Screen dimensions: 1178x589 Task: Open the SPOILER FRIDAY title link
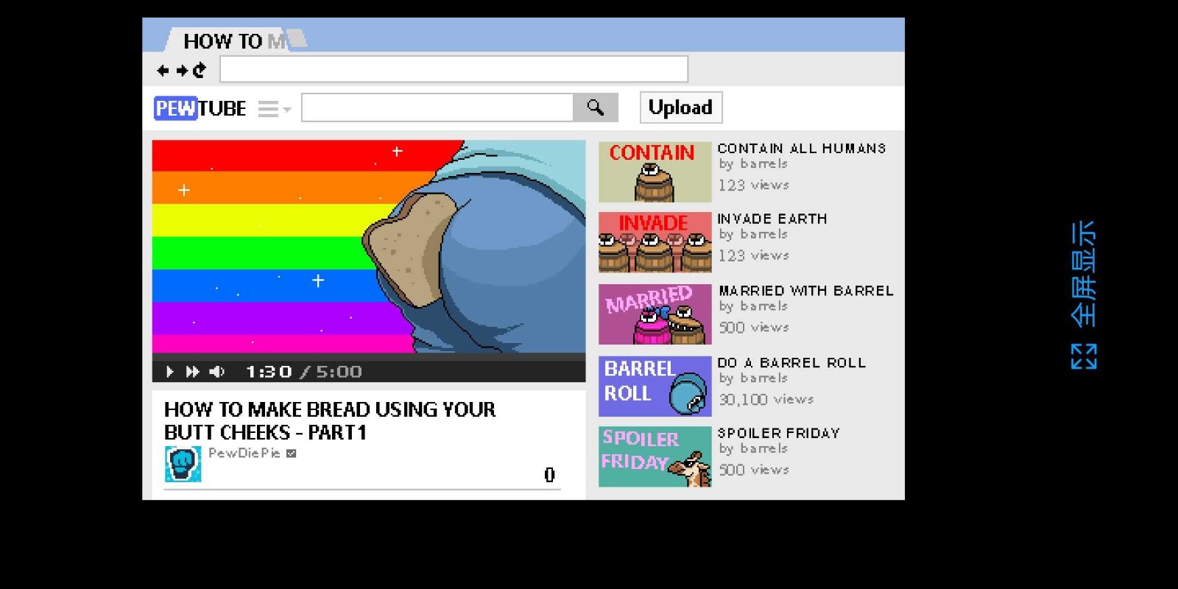[778, 433]
